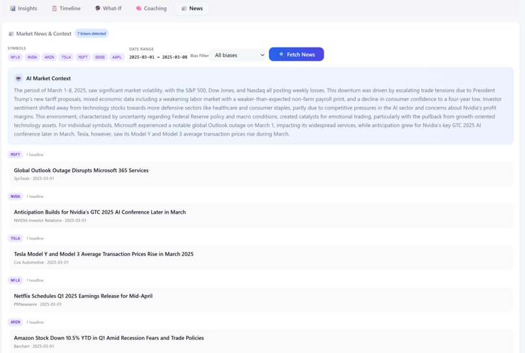Click the What-If crystal ball icon
The height and width of the screenshot is (353, 525).
tap(98, 8)
